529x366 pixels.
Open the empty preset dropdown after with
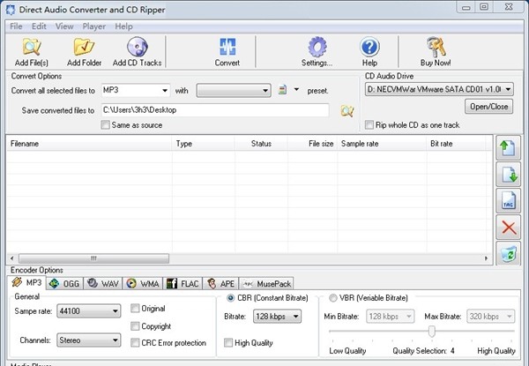click(x=234, y=91)
